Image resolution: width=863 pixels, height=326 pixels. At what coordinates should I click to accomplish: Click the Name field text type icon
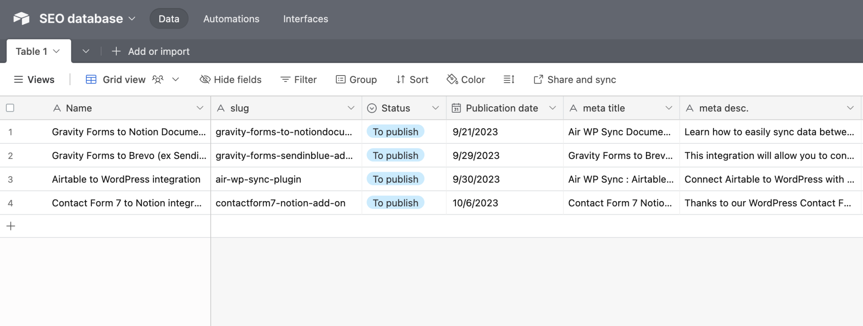(x=57, y=108)
